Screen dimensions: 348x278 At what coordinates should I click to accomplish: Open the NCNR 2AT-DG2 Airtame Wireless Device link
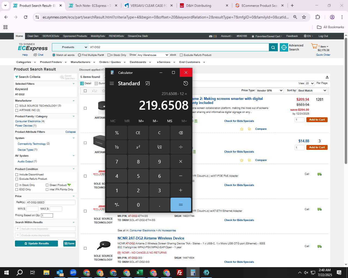(151, 238)
